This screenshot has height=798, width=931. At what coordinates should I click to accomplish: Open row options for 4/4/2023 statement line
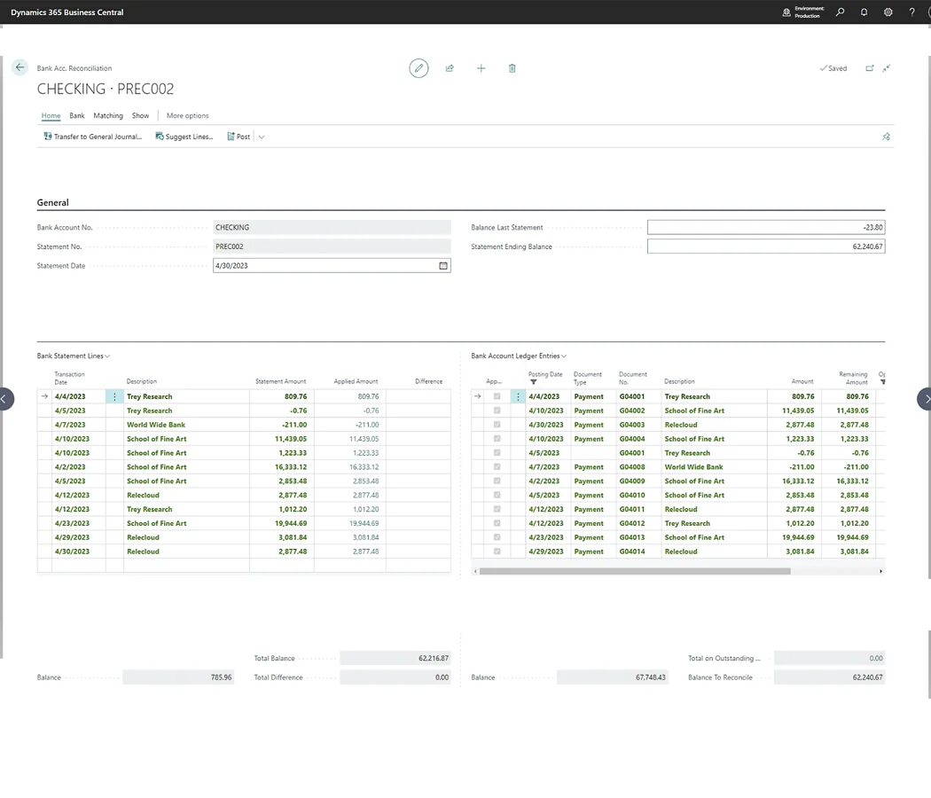tap(114, 396)
